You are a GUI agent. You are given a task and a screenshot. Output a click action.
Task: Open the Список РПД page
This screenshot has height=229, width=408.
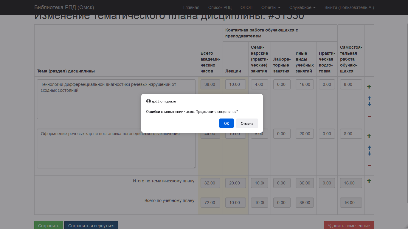[220, 7]
